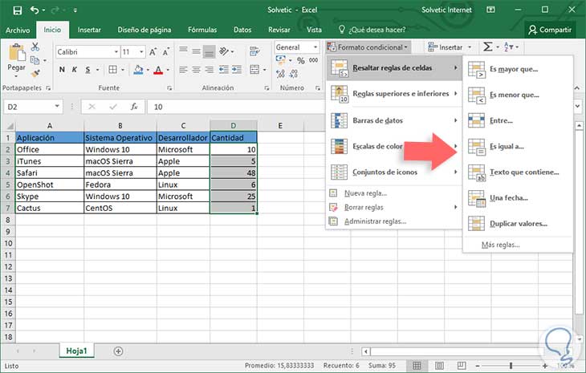Apply red font color A button

(158, 70)
